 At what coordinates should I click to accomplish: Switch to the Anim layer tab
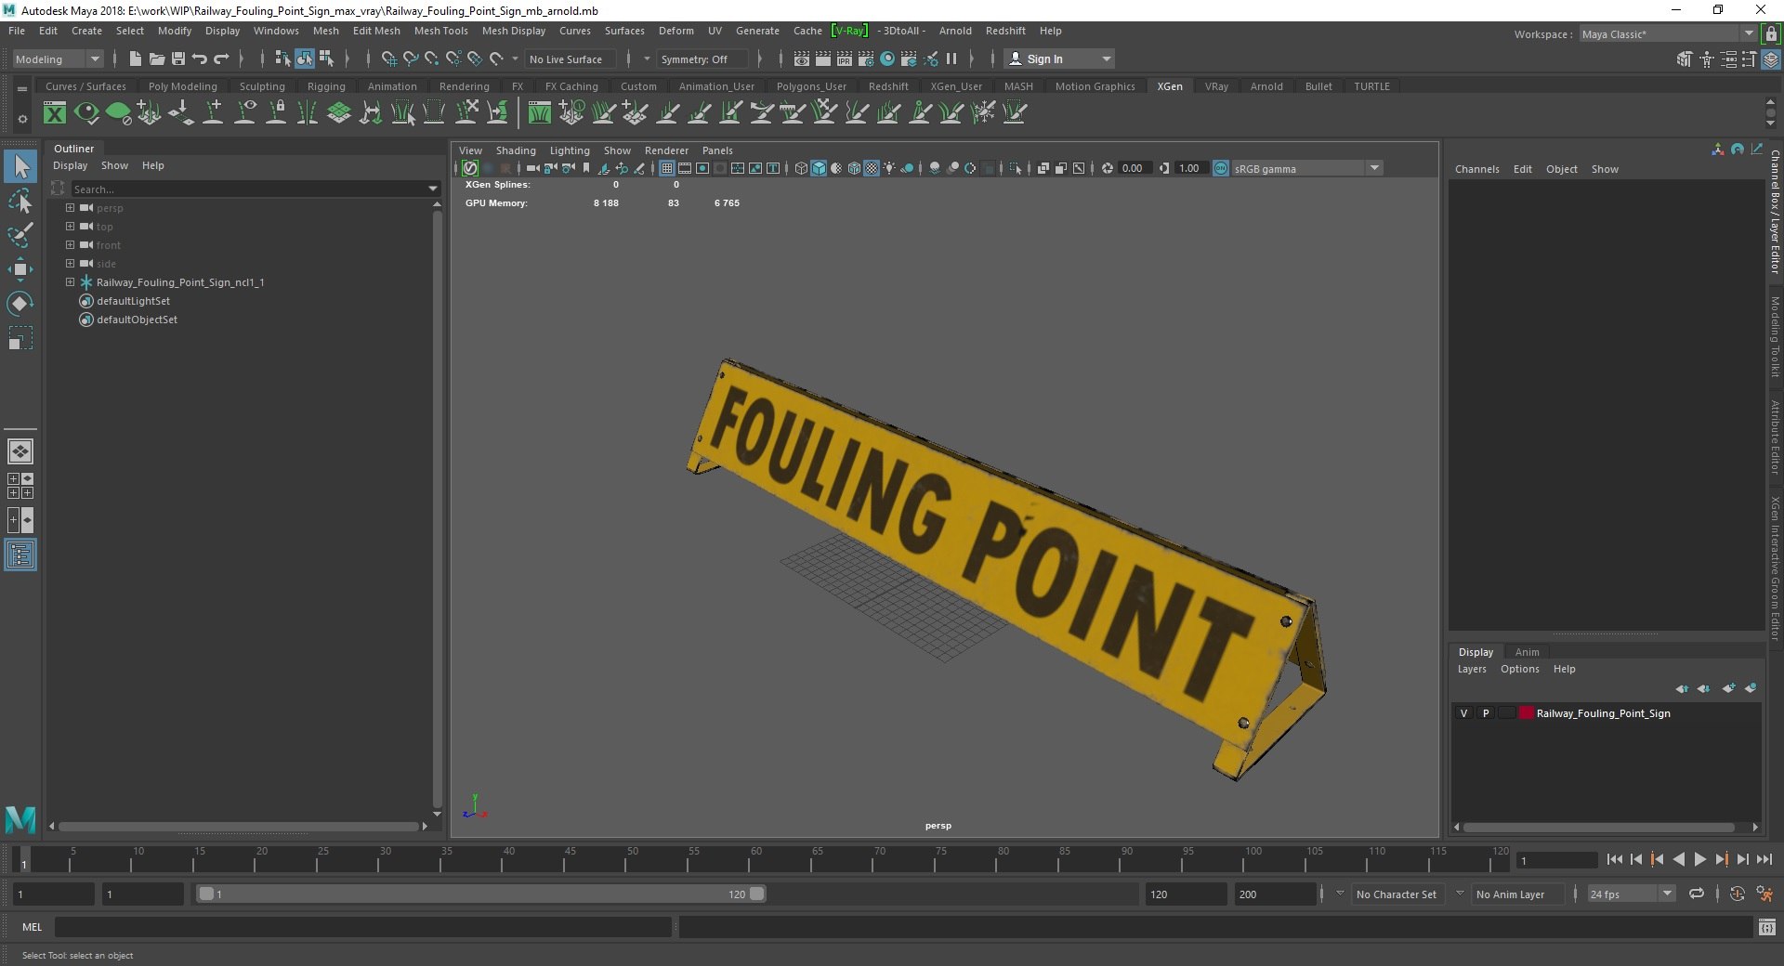point(1527,652)
